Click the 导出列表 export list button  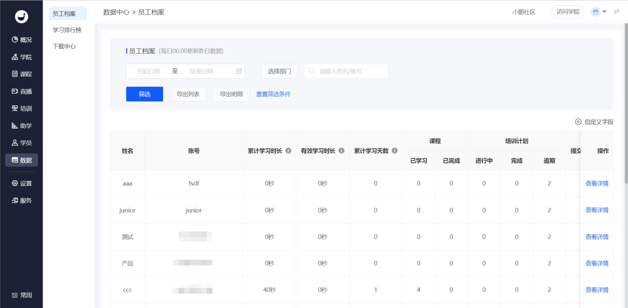pos(188,94)
